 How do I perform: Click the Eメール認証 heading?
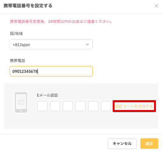point(47,95)
